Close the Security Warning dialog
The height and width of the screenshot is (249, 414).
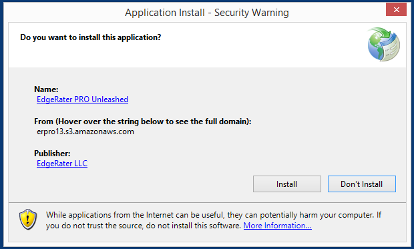(396, 10)
